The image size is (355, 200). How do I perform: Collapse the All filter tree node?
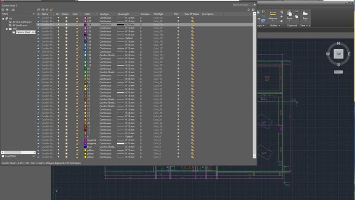click(x=3, y=19)
